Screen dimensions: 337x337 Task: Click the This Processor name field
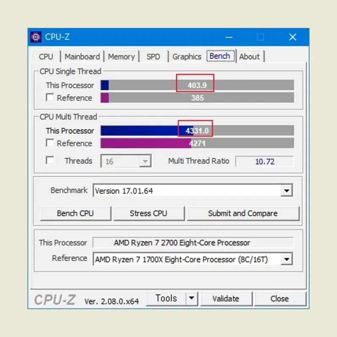point(193,243)
